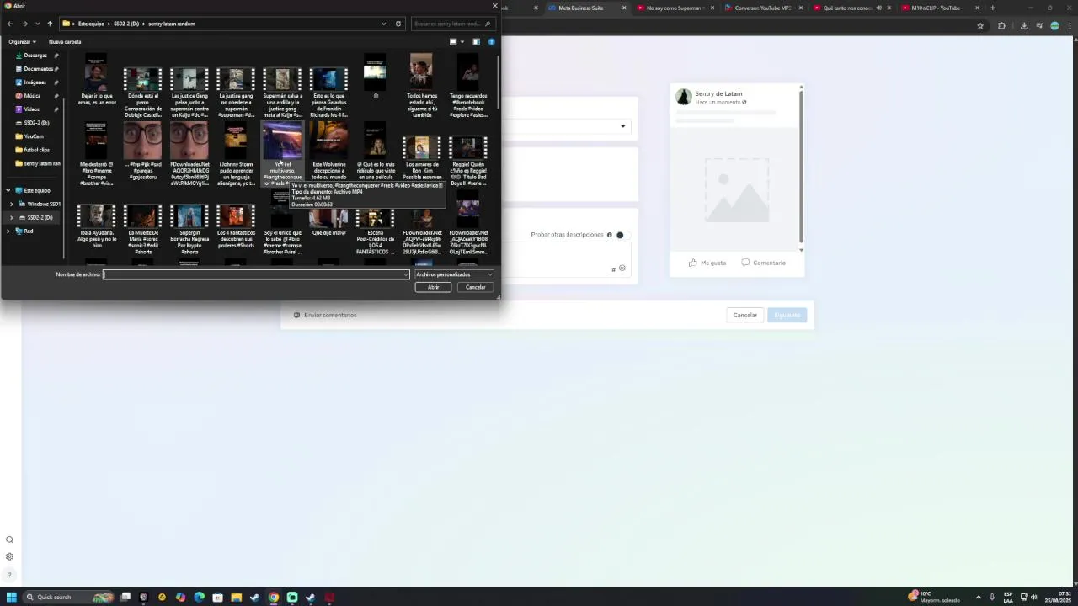Viewport: 1078px width, 606px height.
Task: Open Archivos personalizados file type dropdown
Action: tap(454, 274)
